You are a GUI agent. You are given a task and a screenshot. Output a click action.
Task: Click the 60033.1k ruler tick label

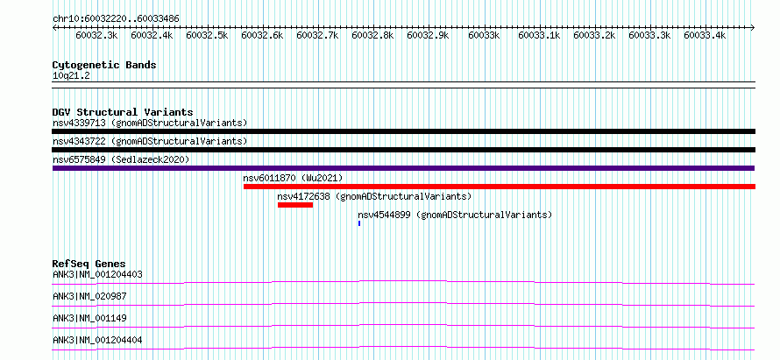(539, 35)
